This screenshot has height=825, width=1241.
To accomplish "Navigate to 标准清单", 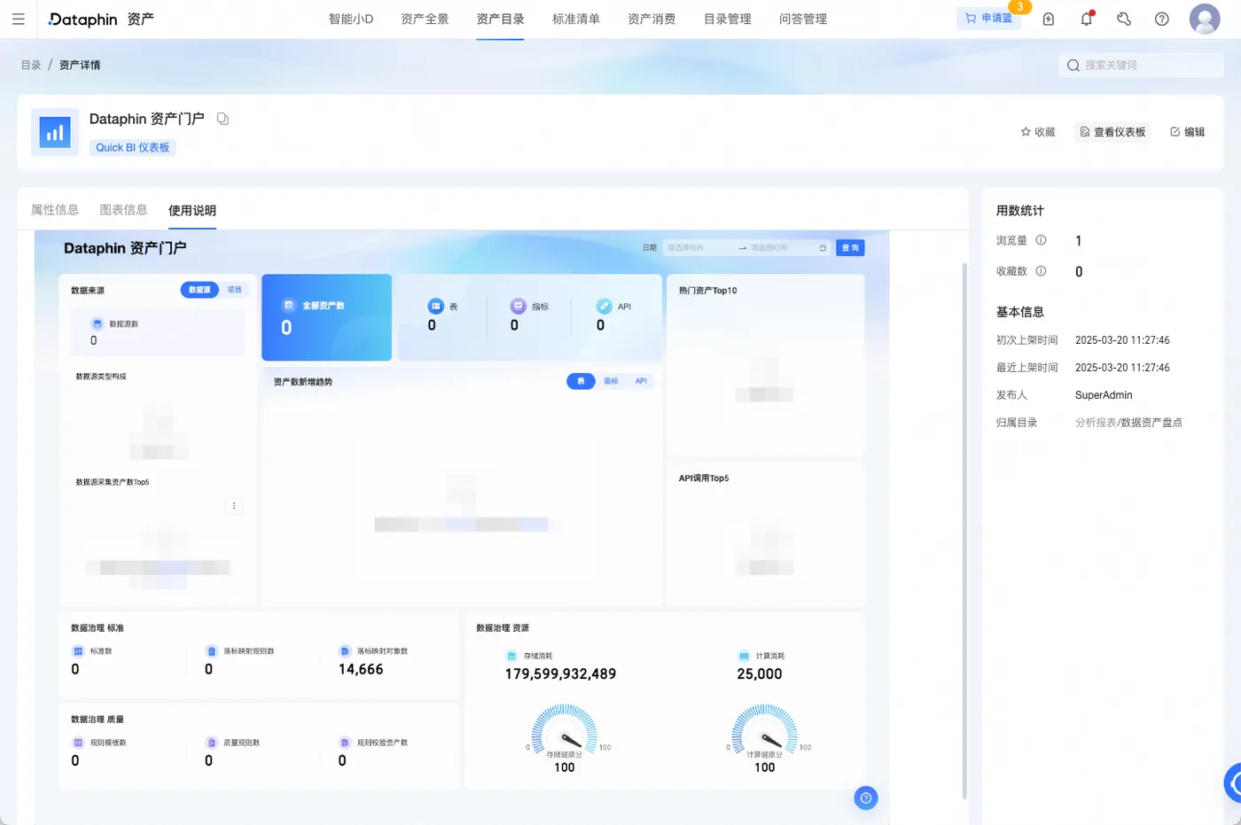I will pos(576,19).
